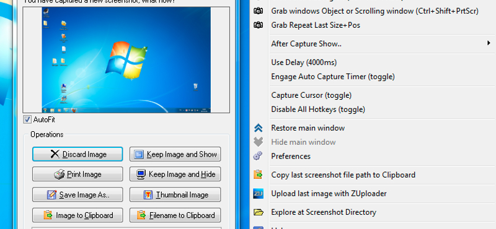Click the monitor icon on Keep Image and Hide
Viewport: 496px width, 229px height.
pos(141,175)
